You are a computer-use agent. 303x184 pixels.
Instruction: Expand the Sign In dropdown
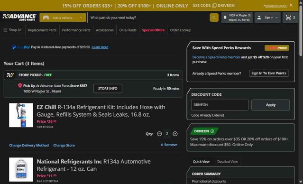point(268,18)
